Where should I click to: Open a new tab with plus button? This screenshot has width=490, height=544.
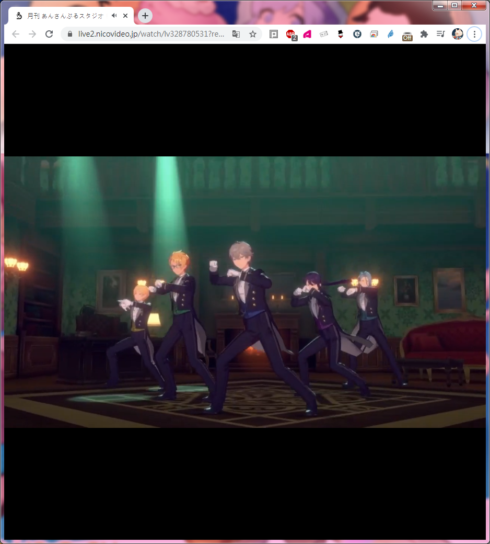[x=145, y=16]
